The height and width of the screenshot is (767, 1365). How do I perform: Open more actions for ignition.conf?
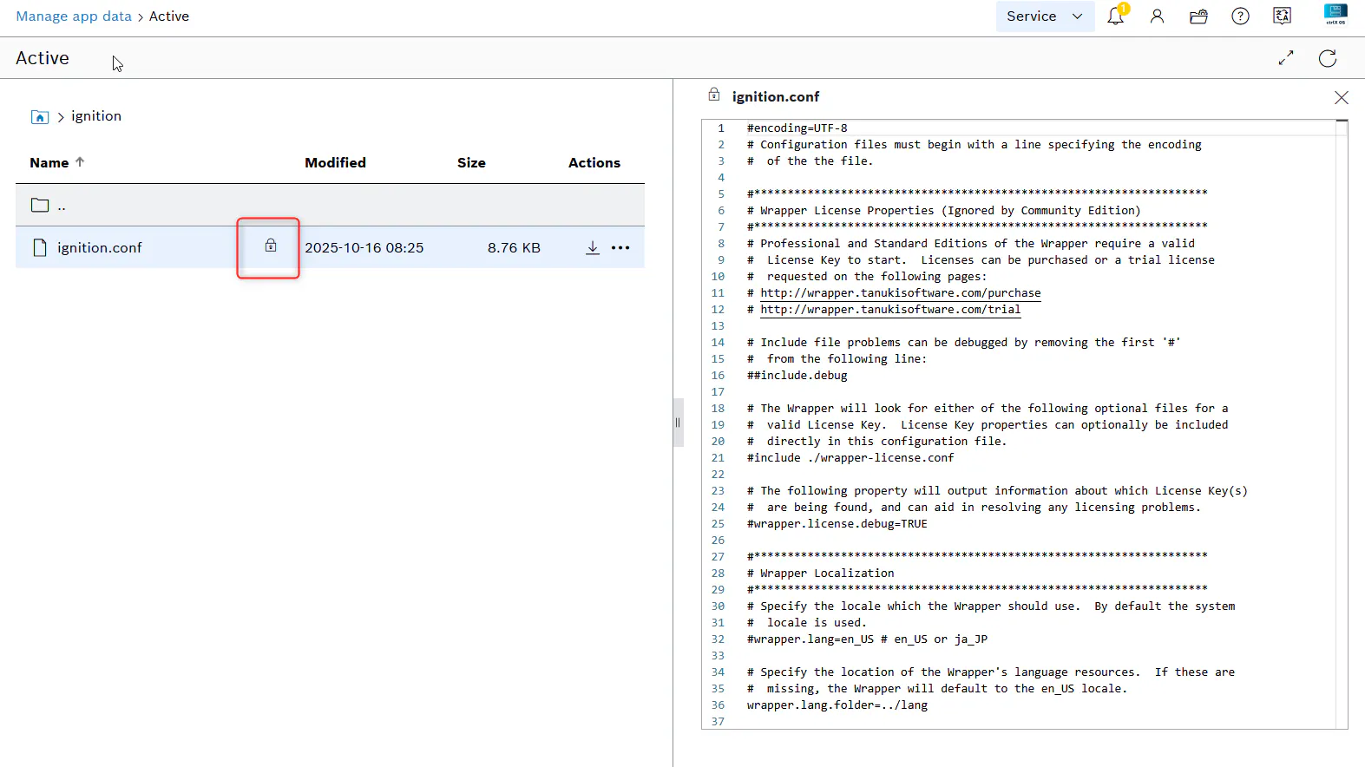coord(620,248)
